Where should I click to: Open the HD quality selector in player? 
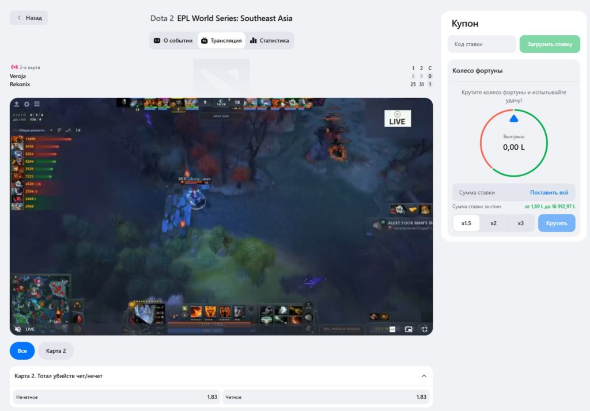coord(392,329)
